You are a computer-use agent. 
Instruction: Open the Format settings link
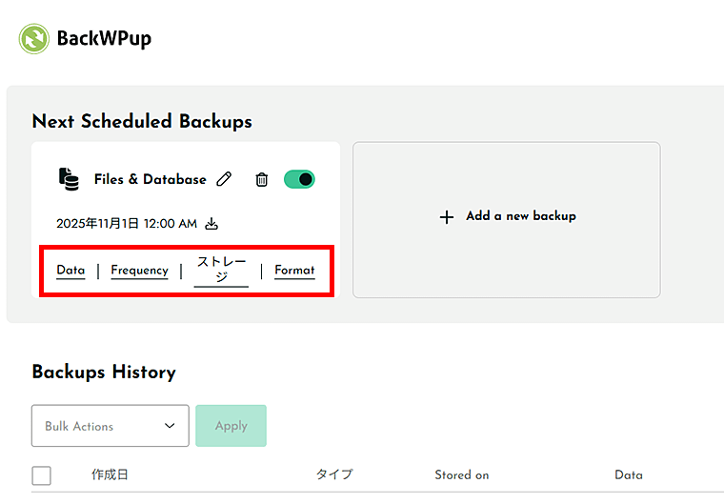tap(294, 271)
